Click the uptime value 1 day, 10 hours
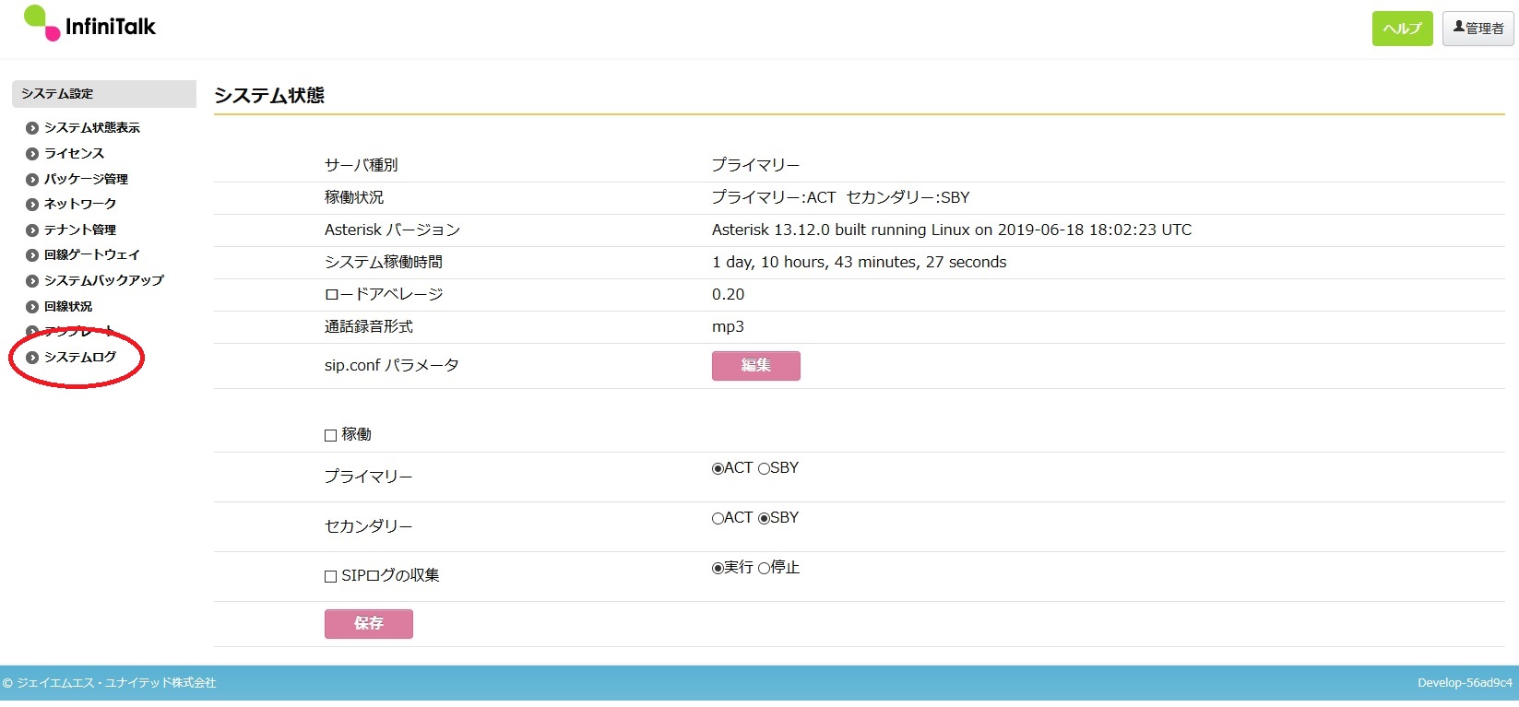The image size is (1519, 707). click(860, 263)
